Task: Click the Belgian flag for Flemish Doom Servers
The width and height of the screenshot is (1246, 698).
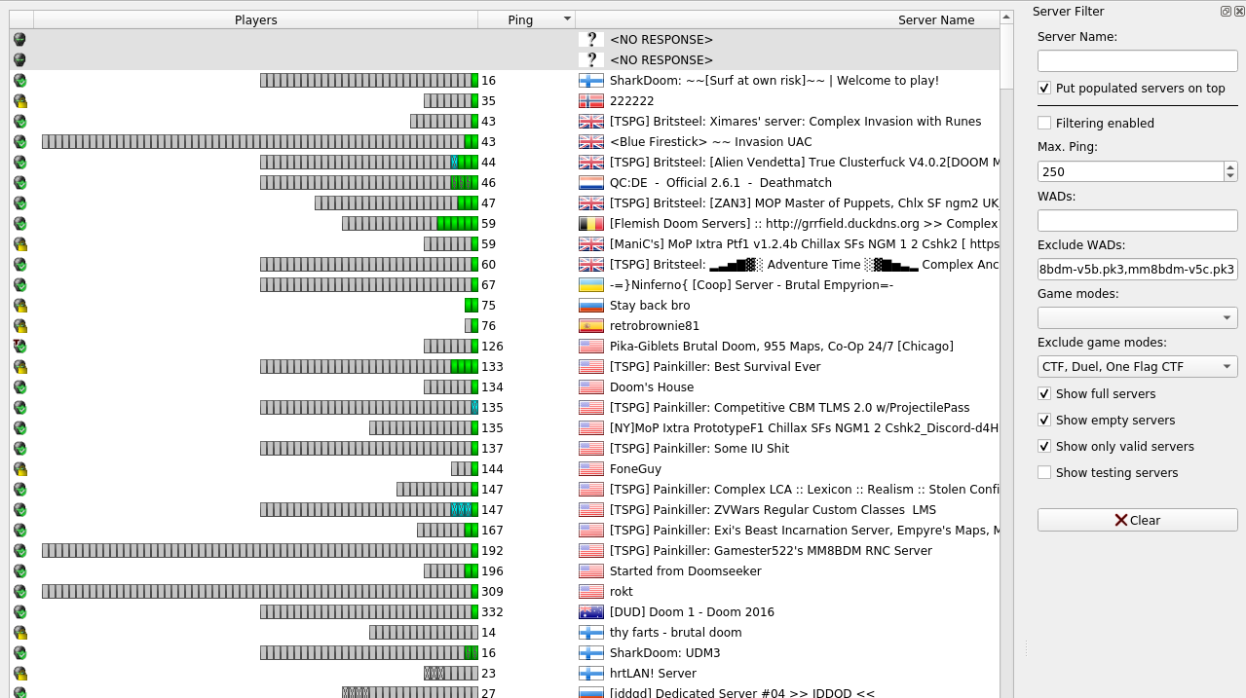Action: (590, 224)
